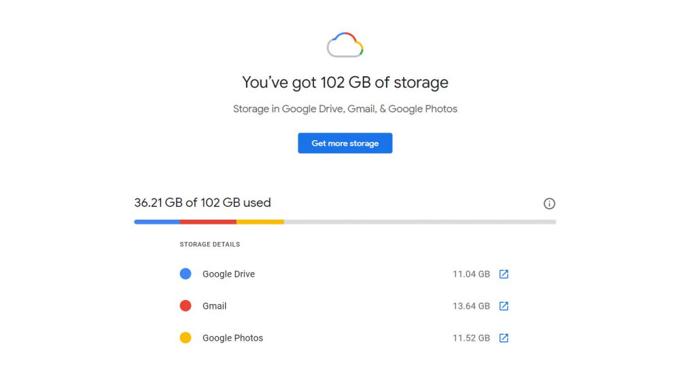Click the Google One cloud logo
696x389 pixels.
345,46
